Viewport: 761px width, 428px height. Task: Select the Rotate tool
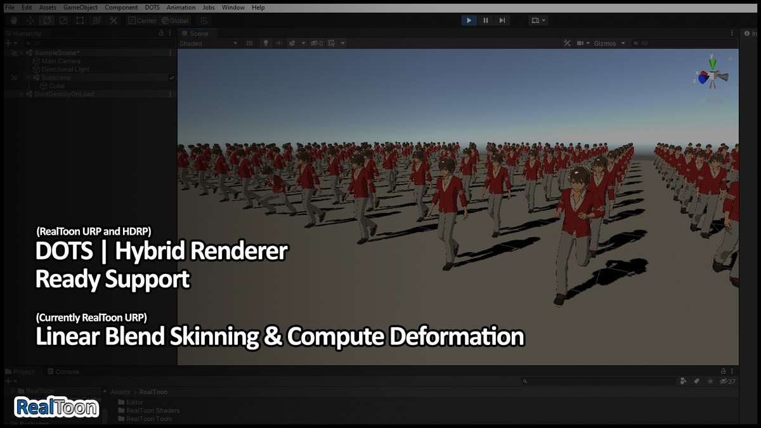[46, 20]
